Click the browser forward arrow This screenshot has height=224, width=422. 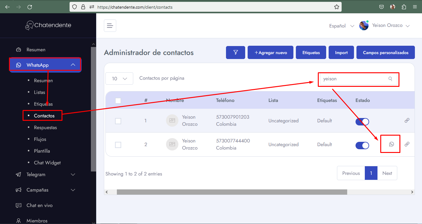point(19,7)
